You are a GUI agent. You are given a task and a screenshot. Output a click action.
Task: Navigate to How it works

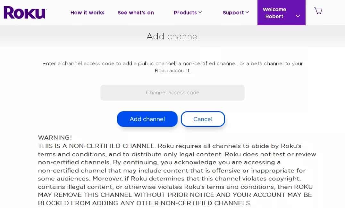coord(87,12)
